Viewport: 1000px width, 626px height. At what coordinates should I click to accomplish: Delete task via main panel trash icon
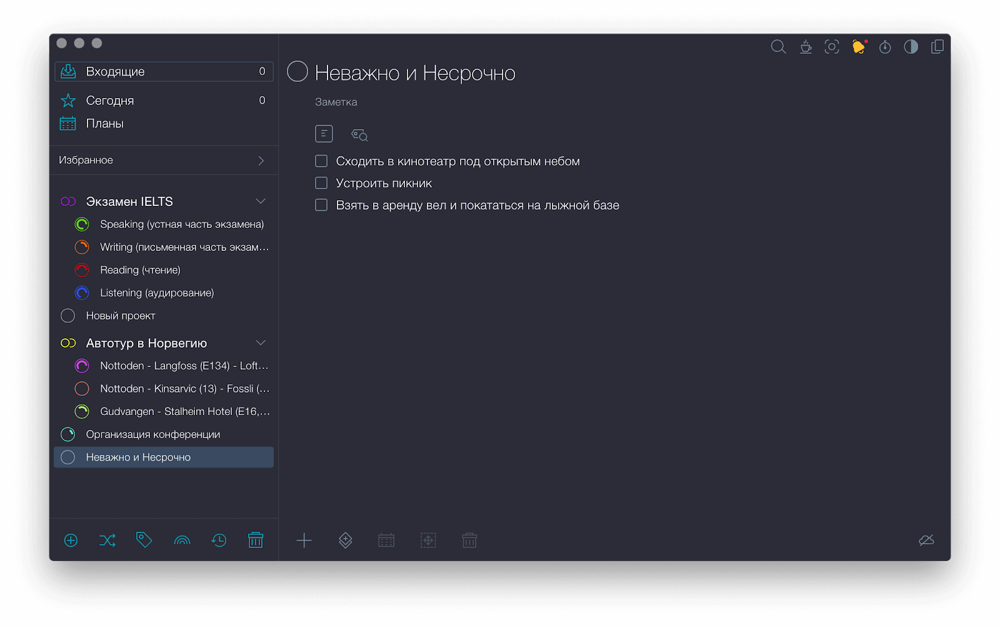[x=469, y=540]
